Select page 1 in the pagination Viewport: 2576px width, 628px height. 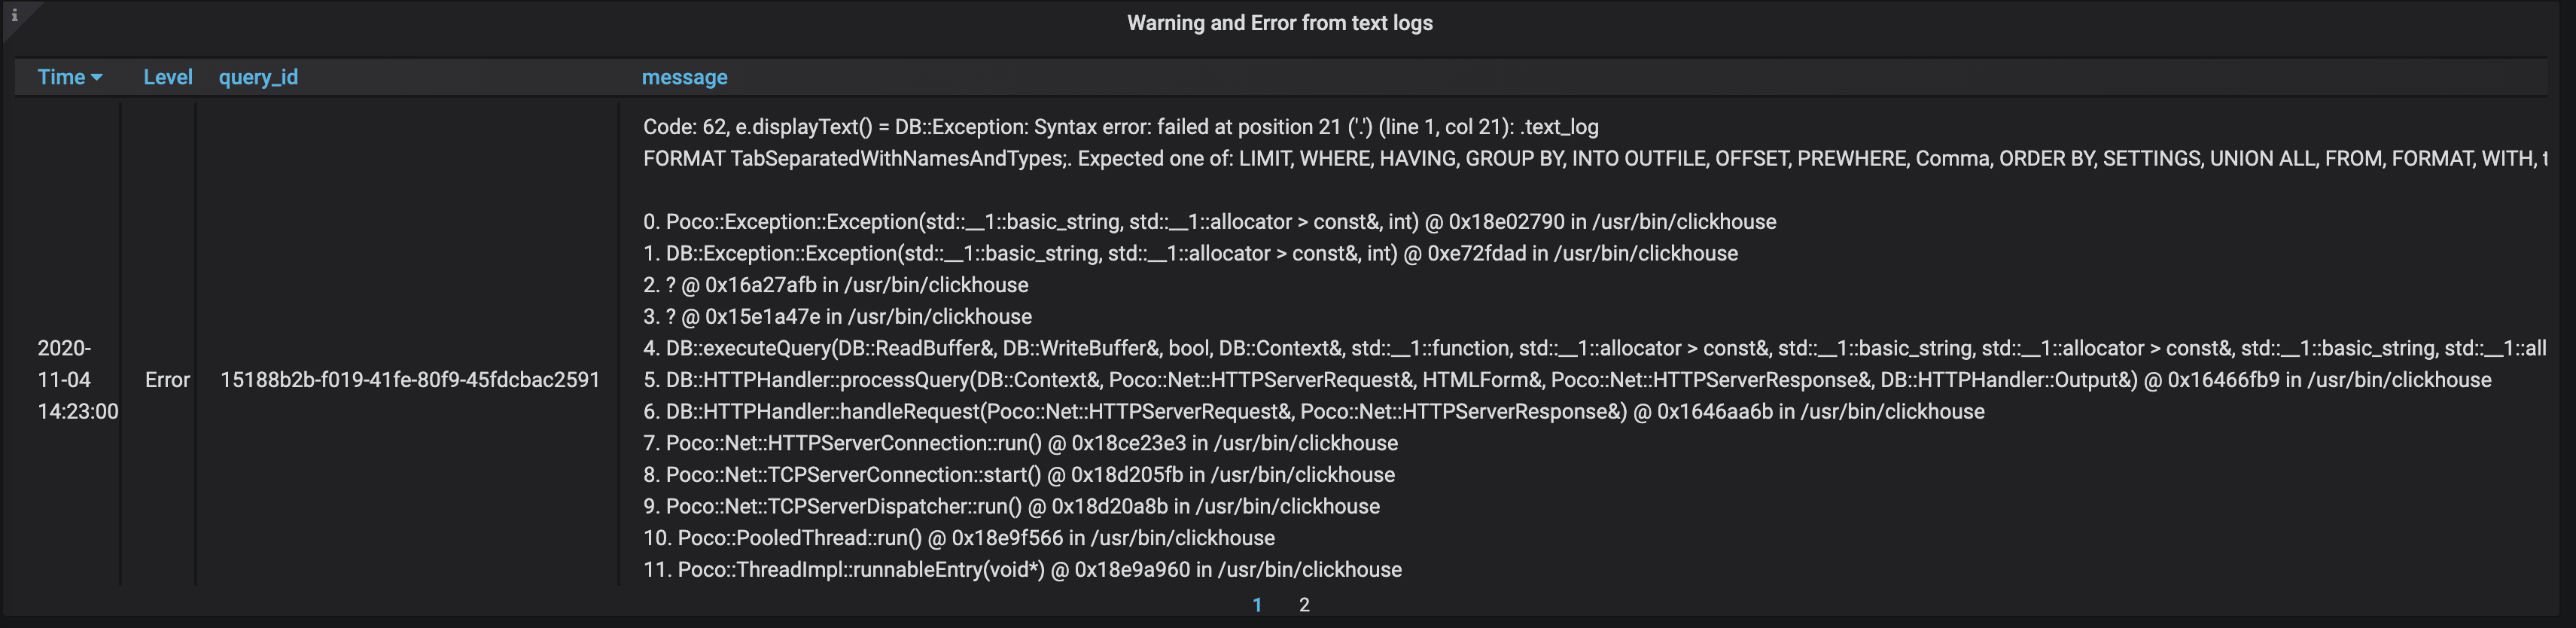1257,604
